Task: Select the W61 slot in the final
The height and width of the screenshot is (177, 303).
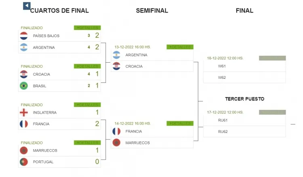Action: (x=244, y=66)
